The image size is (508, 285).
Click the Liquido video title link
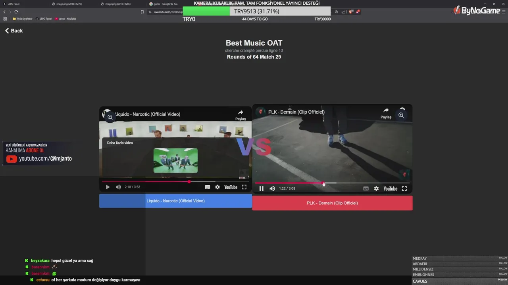[147, 114]
